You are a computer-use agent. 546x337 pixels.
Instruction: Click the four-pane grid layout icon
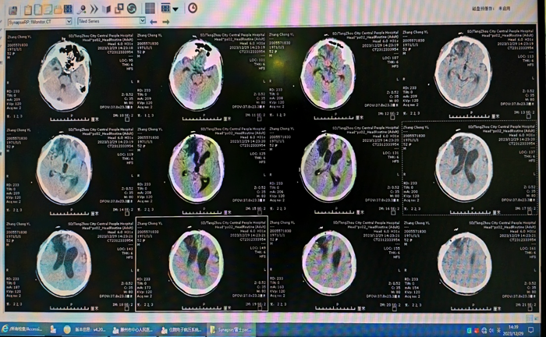pyautogui.click(x=150, y=9)
